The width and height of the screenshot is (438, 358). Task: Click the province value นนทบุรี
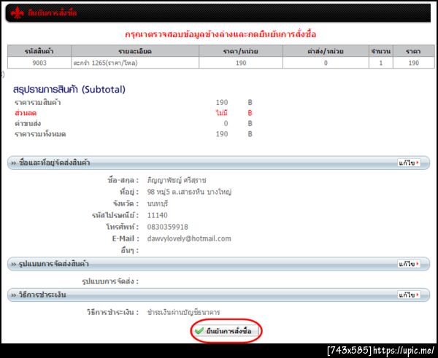158,203
